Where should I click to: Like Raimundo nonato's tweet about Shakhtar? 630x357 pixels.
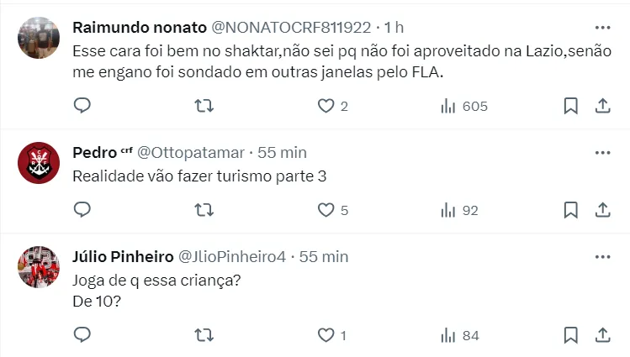click(326, 106)
